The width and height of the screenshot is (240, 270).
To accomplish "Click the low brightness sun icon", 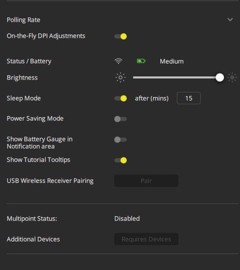I will (x=121, y=77).
